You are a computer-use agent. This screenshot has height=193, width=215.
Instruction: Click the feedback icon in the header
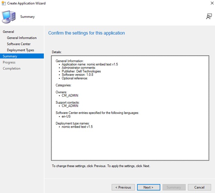209,16
